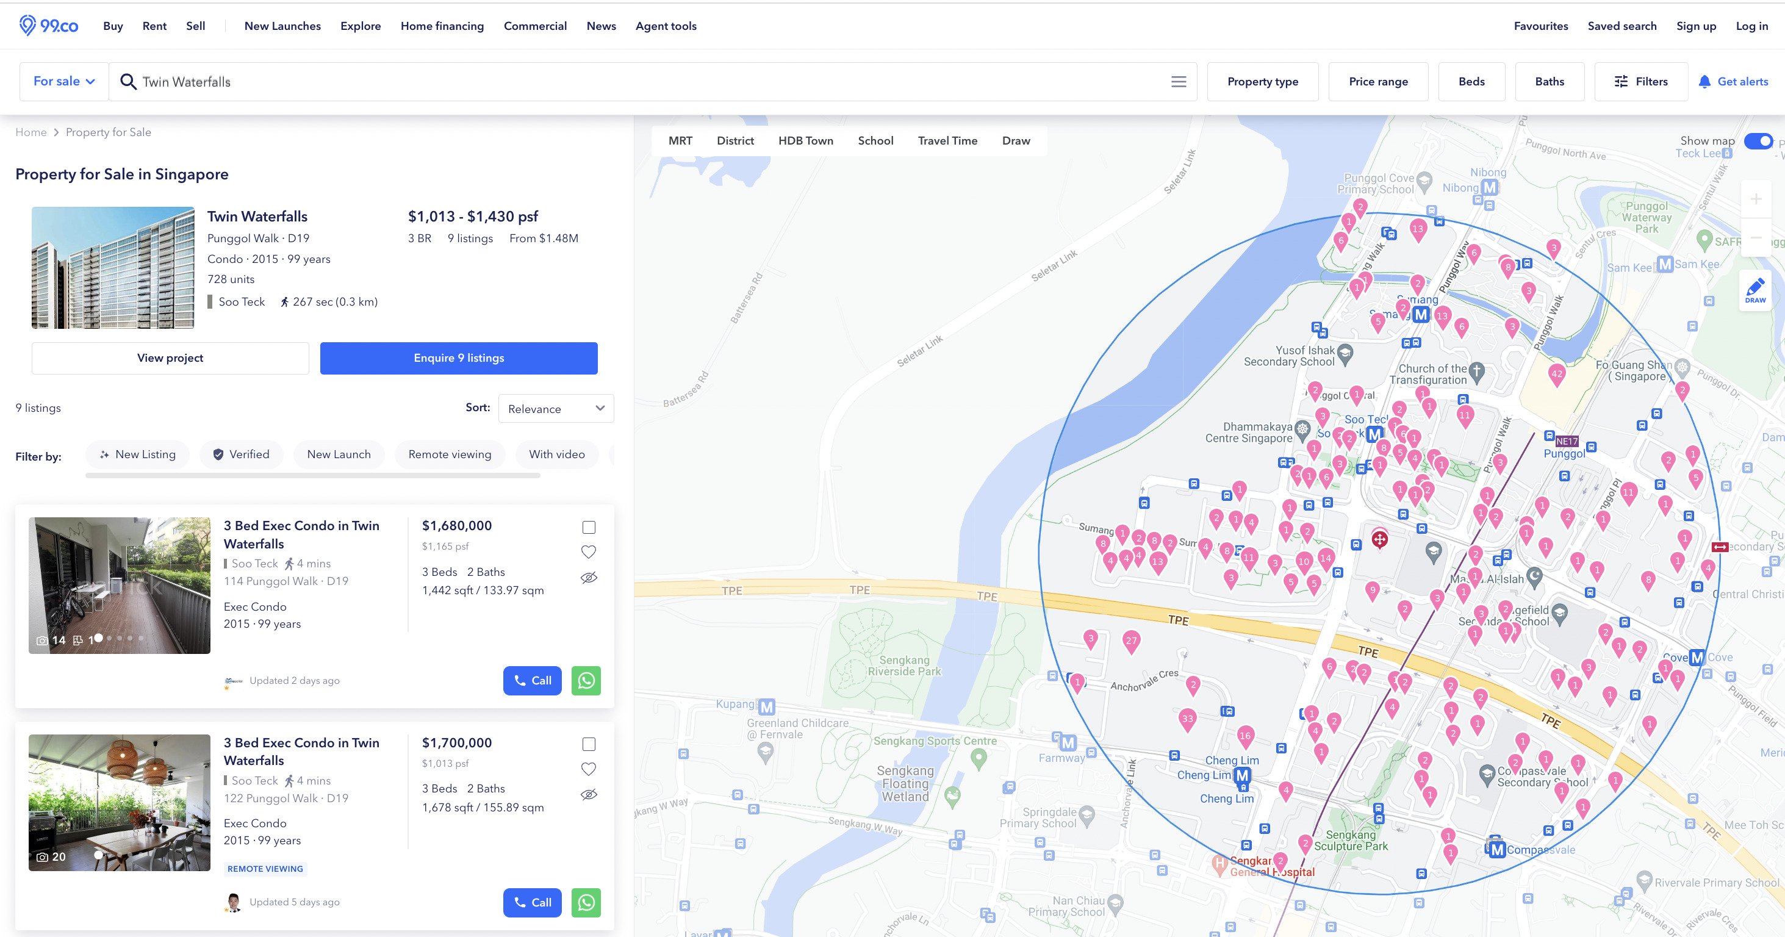Screen dimensions: 1785x937
Task: Select the HDB Town map tab
Action: pyautogui.click(x=805, y=141)
